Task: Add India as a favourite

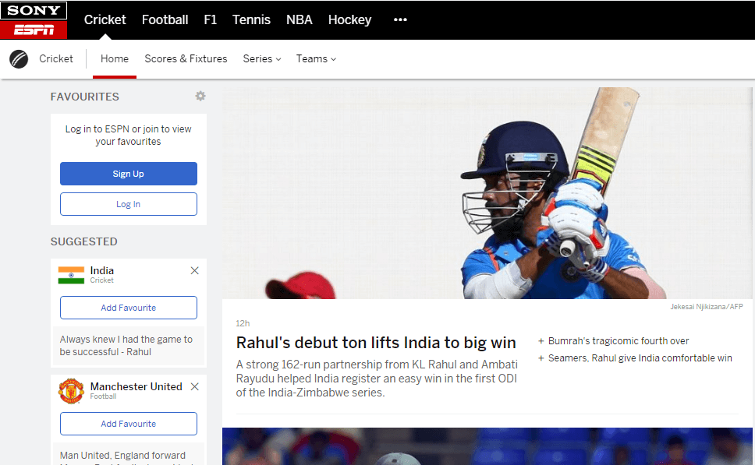Action: pyautogui.click(x=129, y=308)
